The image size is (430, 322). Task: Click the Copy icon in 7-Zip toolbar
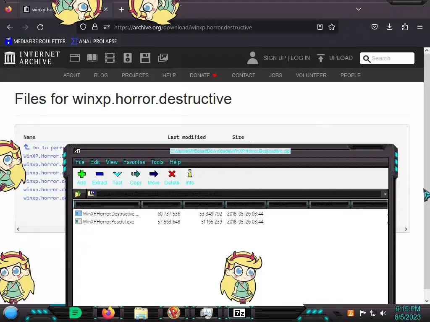click(x=136, y=177)
